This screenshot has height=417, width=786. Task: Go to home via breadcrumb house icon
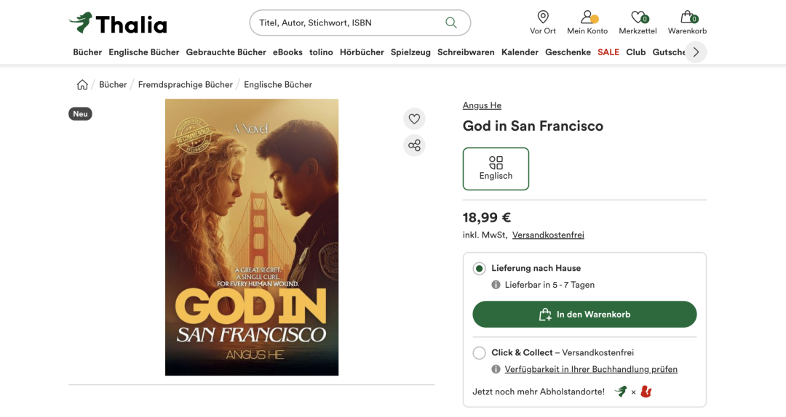click(82, 85)
